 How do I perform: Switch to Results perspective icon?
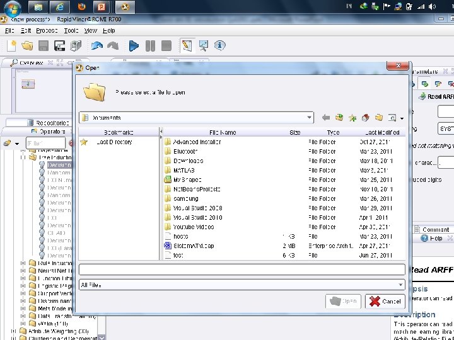click(204, 46)
